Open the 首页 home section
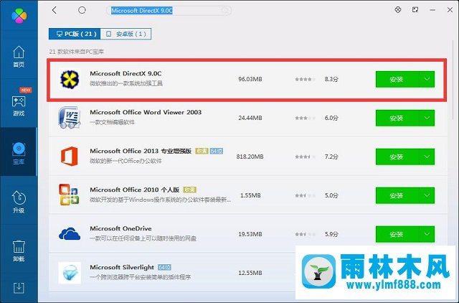The width and height of the screenshot is (459, 303). point(19,57)
